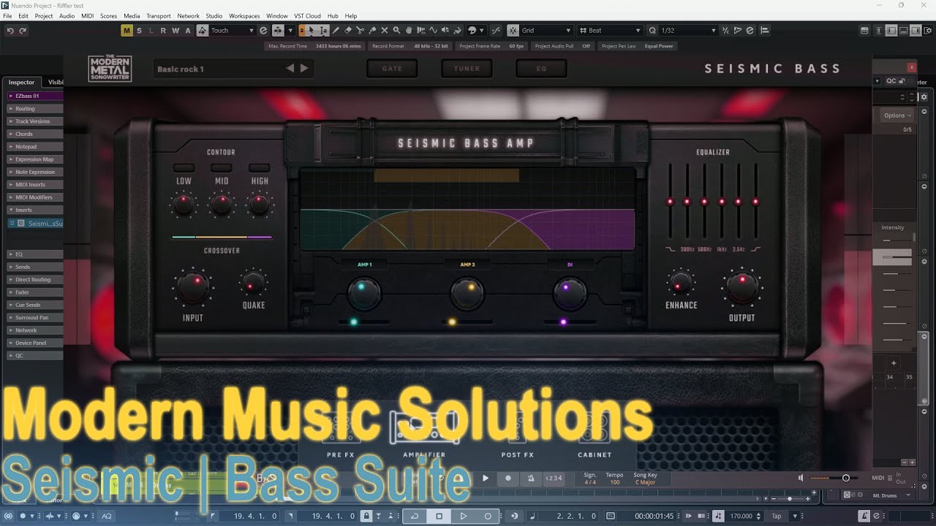Toggle the Contour LOW switch
Viewport: 936px width, 526px height.
pyautogui.click(x=184, y=167)
